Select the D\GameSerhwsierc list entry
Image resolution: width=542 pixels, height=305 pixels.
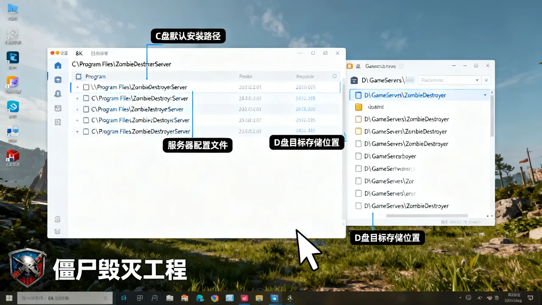(x=420, y=169)
